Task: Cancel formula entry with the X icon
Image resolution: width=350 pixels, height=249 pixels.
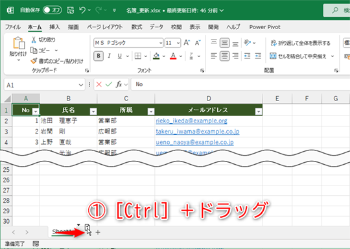Action: [x=99, y=84]
